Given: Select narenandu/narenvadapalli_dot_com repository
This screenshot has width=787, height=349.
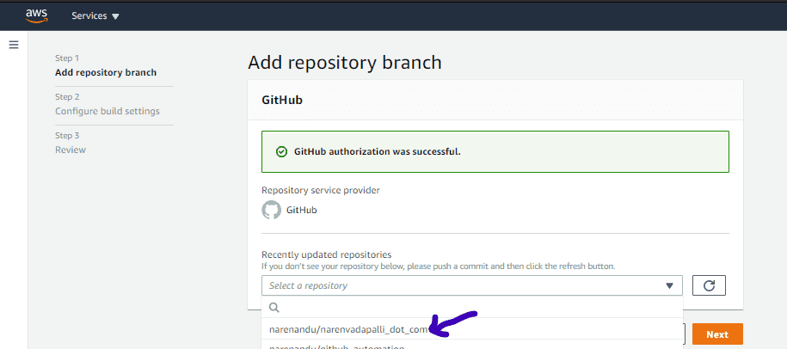Looking at the screenshot, I should pyautogui.click(x=348, y=329).
